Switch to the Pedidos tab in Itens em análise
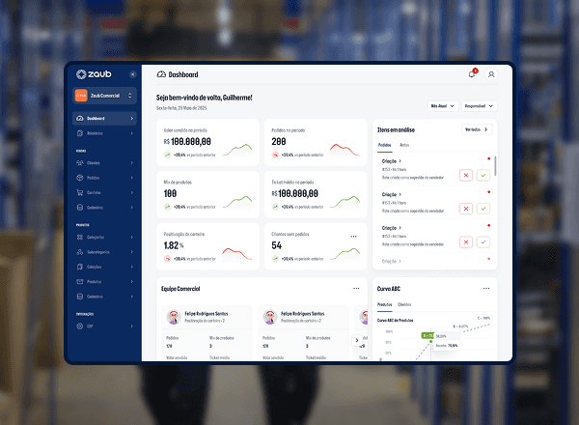This screenshot has width=579, height=425. pos(384,145)
